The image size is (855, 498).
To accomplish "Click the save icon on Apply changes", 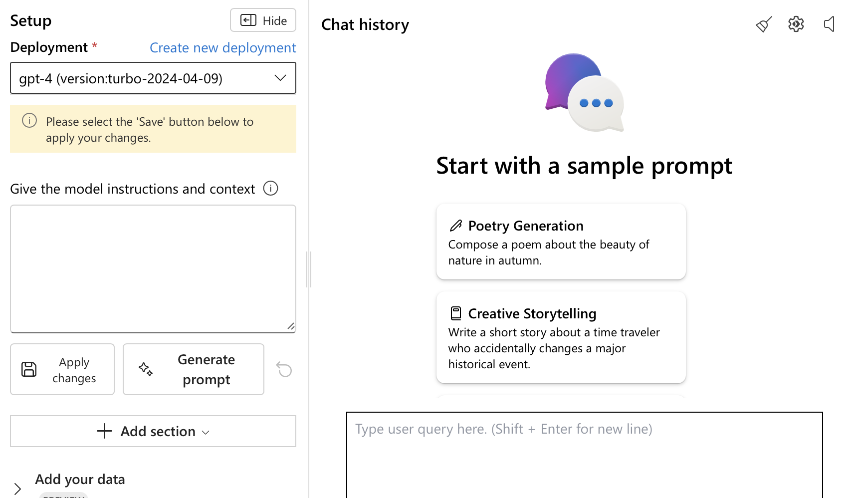I will 29,369.
